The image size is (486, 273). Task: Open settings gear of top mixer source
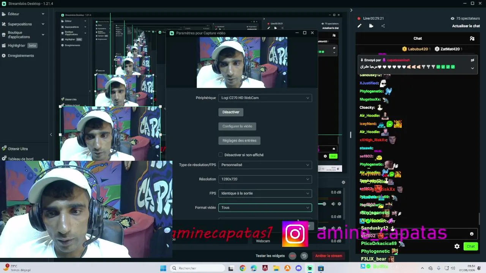339,204
